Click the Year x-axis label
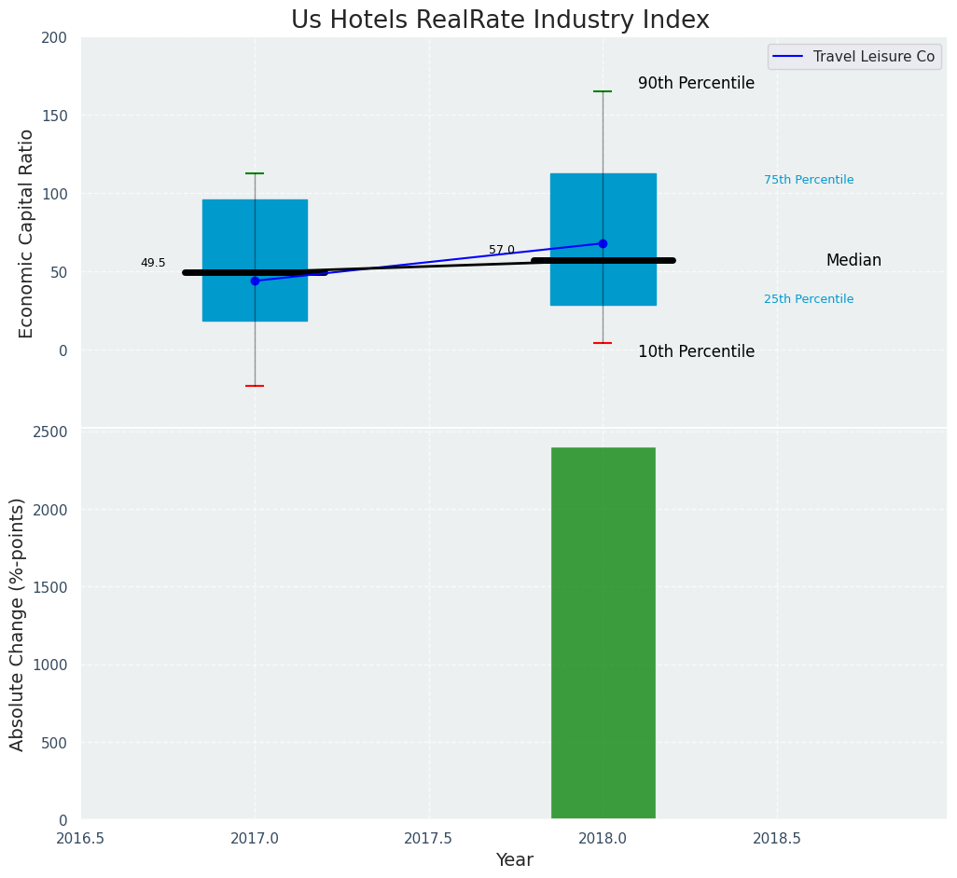The image size is (957, 878). [x=514, y=859]
